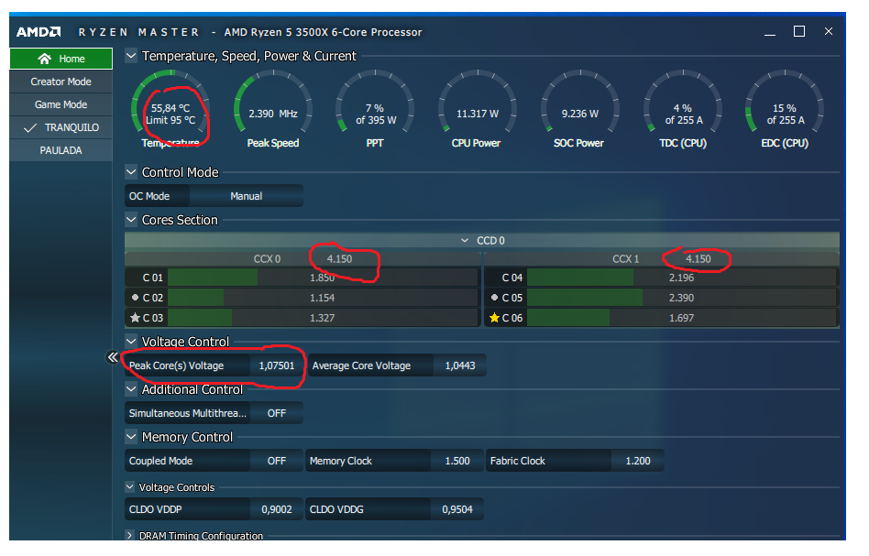Screen dimensions: 869x556
Task: Close the Ryzen Master window
Action: pos(829,31)
